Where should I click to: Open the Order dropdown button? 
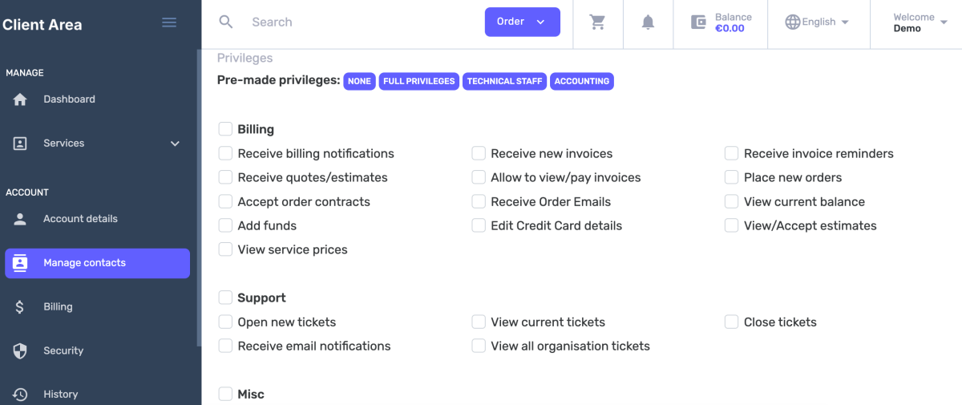(x=522, y=22)
